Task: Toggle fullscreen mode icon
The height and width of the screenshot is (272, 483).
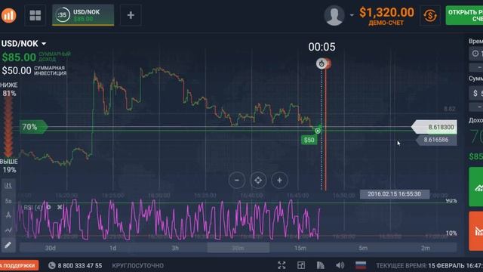Action: [281, 265]
